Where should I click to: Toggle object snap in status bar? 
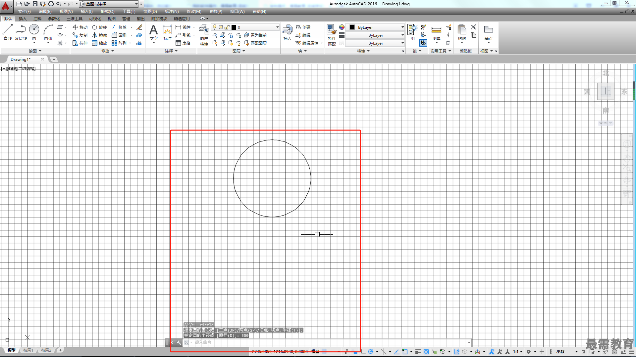click(405, 351)
